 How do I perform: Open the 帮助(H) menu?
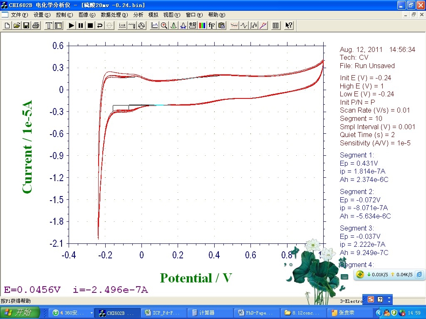(x=215, y=15)
